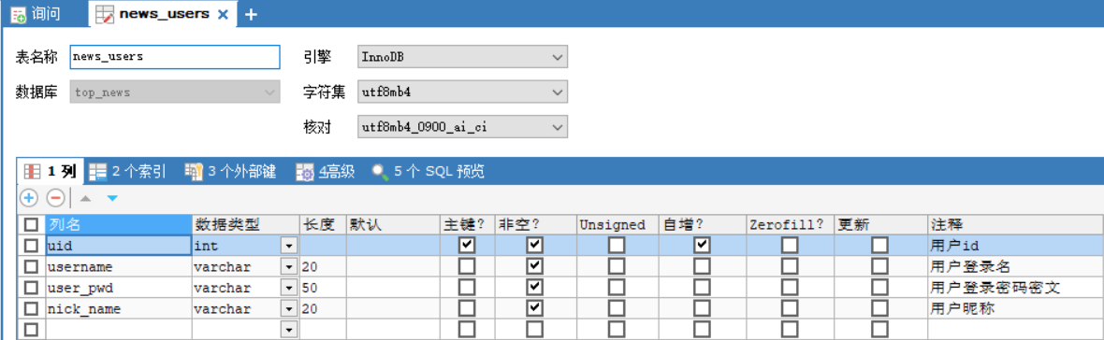Screen dimensions: 1104x340
Task: Open the InnoDB engine dropdown
Action: point(462,57)
